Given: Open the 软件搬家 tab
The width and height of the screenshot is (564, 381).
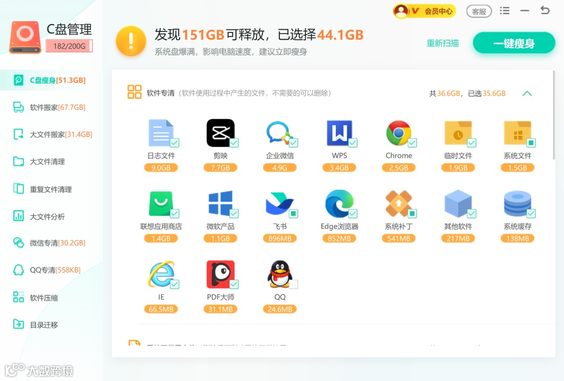Looking at the screenshot, I should (x=51, y=107).
